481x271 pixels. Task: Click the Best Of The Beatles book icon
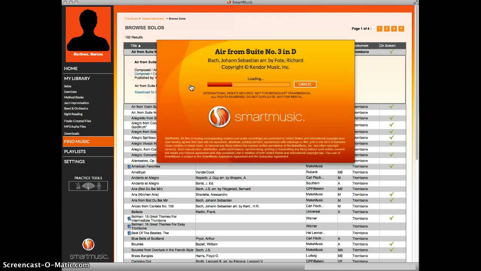click(x=129, y=233)
